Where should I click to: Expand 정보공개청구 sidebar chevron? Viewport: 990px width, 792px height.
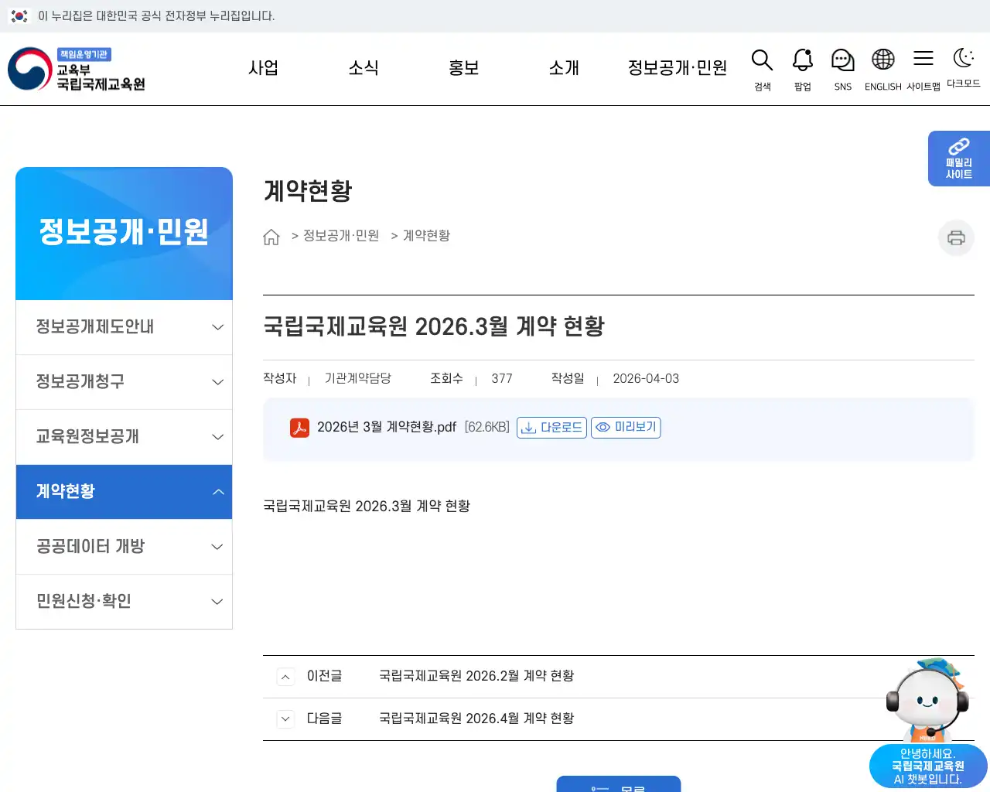tap(218, 382)
